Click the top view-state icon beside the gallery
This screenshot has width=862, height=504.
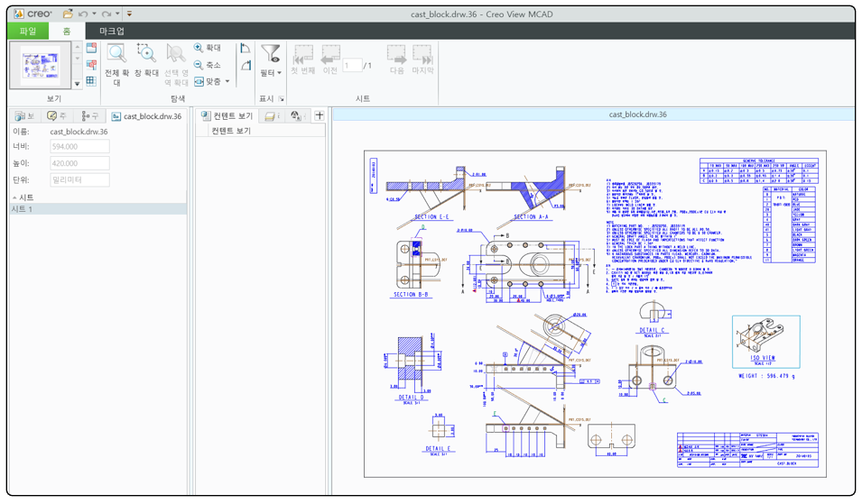click(92, 49)
